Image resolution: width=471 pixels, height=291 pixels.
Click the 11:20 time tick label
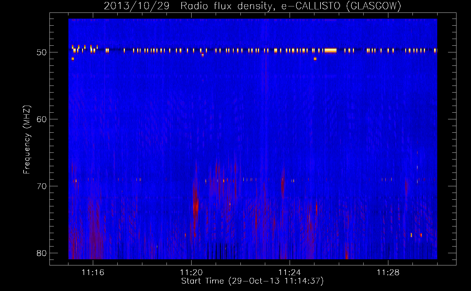(191, 273)
